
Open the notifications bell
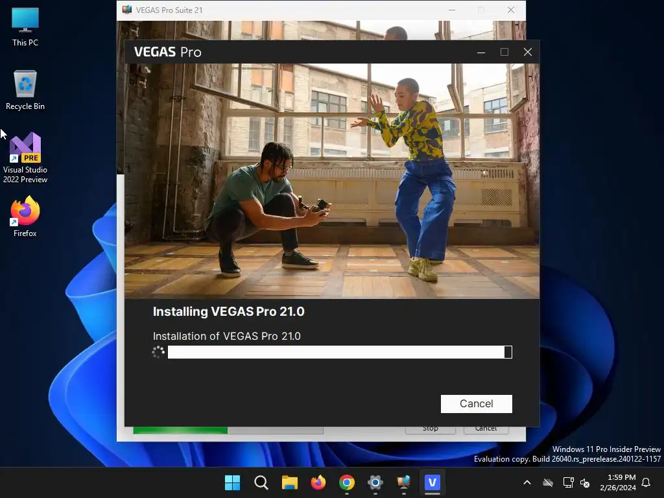[x=646, y=482]
